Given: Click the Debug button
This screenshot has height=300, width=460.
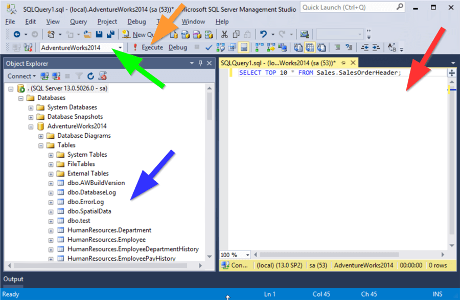Looking at the screenshot, I should (x=178, y=47).
